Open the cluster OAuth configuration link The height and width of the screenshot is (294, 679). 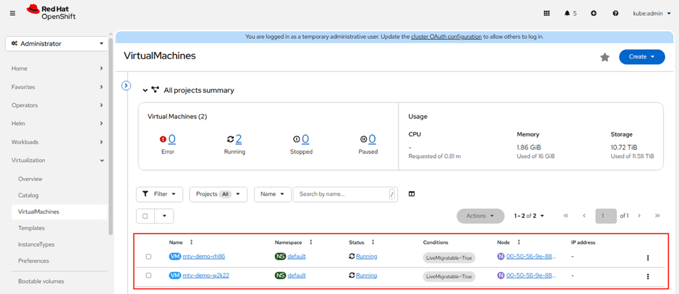tap(446, 37)
